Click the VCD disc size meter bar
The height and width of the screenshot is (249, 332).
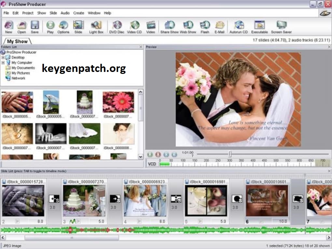[x=245, y=164]
